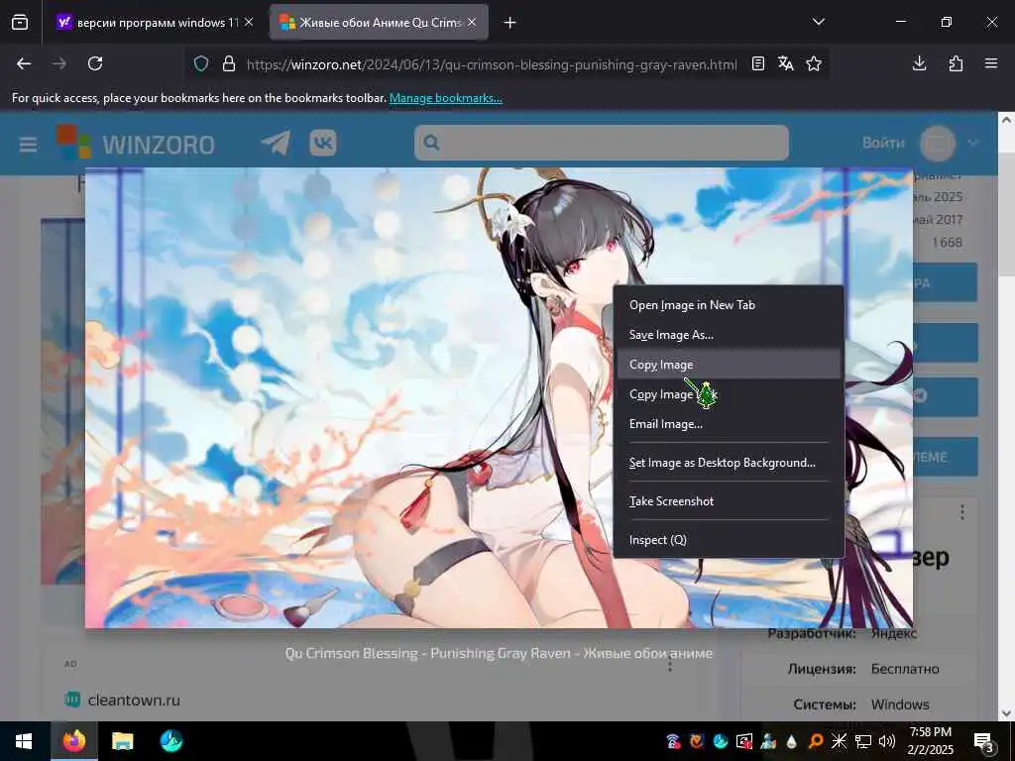Choose Set Image as Desktop Background...
Image resolution: width=1015 pixels, height=761 pixels.
729,463
